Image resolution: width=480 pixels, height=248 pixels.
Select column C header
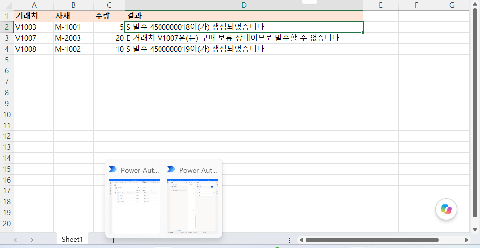pyautogui.click(x=109, y=5)
